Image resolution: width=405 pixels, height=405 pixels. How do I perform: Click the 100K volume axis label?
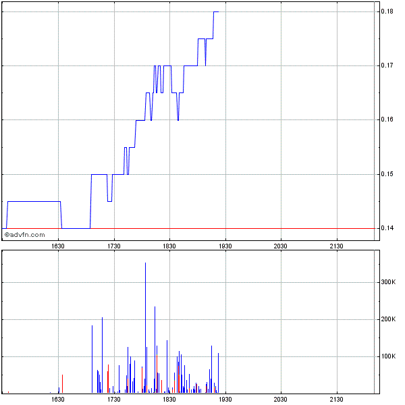[388, 356]
